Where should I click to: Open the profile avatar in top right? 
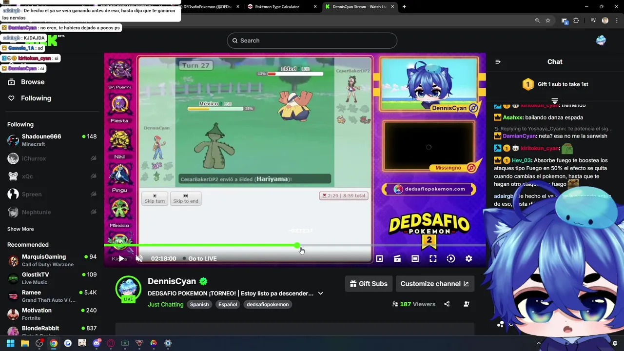click(x=601, y=40)
